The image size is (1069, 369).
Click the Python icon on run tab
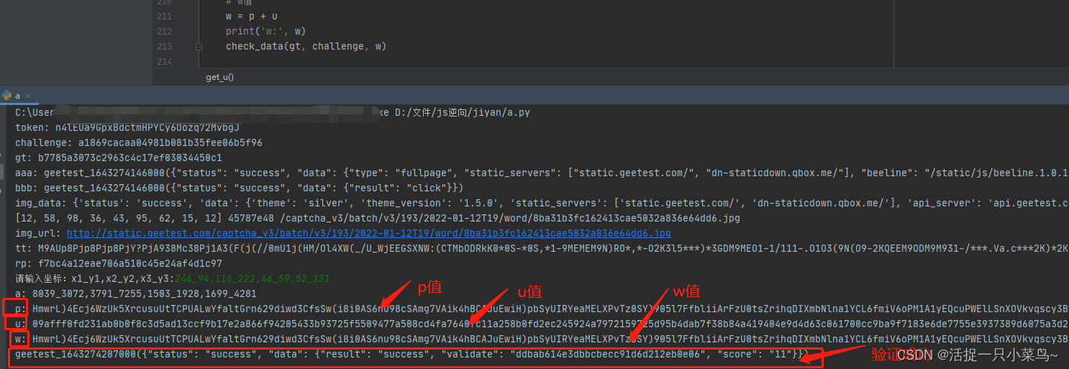(x=6, y=96)
